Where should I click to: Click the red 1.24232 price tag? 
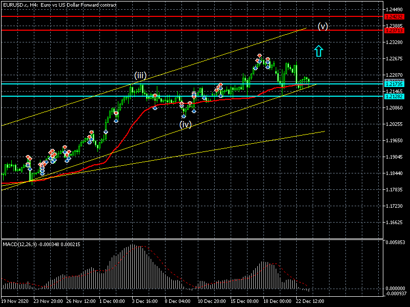pos(394,16)
